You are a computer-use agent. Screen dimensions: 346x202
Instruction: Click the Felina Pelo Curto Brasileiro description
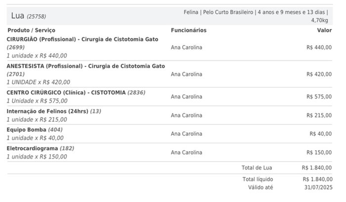click(x=256, y=16)
